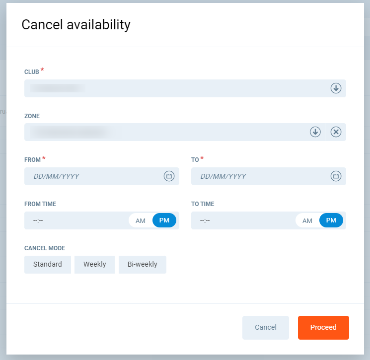
Task: Click the From Time input box
Action: click(x=74, y=220)
